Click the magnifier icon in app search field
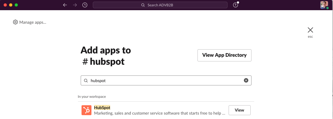 pyautogui.click(x=86, y=81)
